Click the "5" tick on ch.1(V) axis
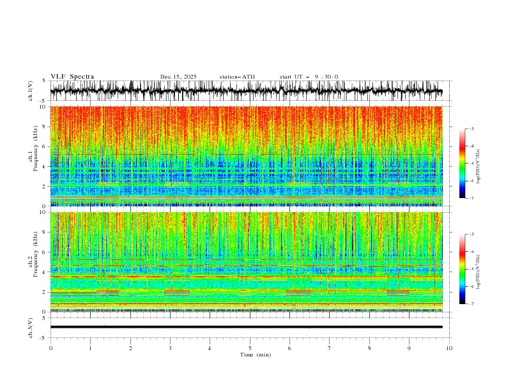The height and width of the screenshot is (391, 506). click(x=44, y=81)
